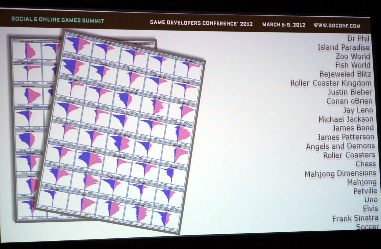Select "Michael Jackson" in the list
Viewport: 381px width, 249px height.
tap(346, 119)
